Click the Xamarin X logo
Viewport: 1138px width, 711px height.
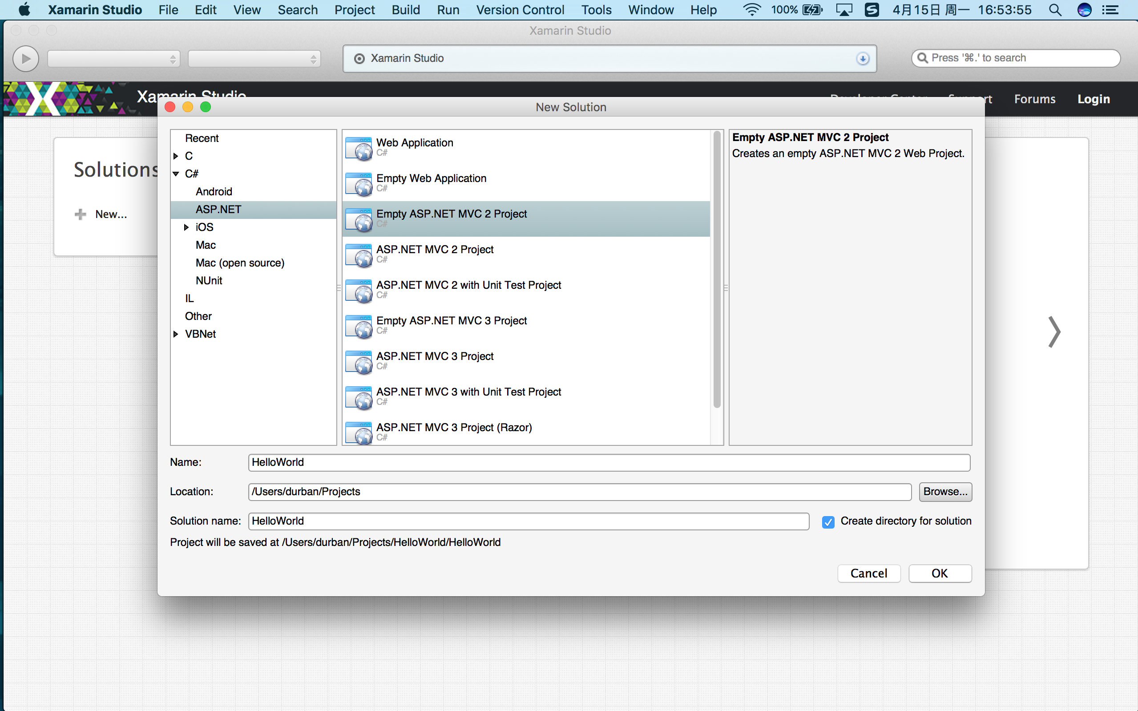pyautogui.click(x=43, y=99)
